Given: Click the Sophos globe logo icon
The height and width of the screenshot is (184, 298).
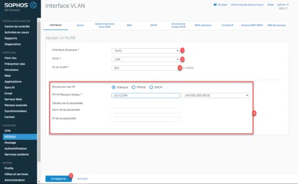Looking at the screenshot, I should (x=33, y=5).
